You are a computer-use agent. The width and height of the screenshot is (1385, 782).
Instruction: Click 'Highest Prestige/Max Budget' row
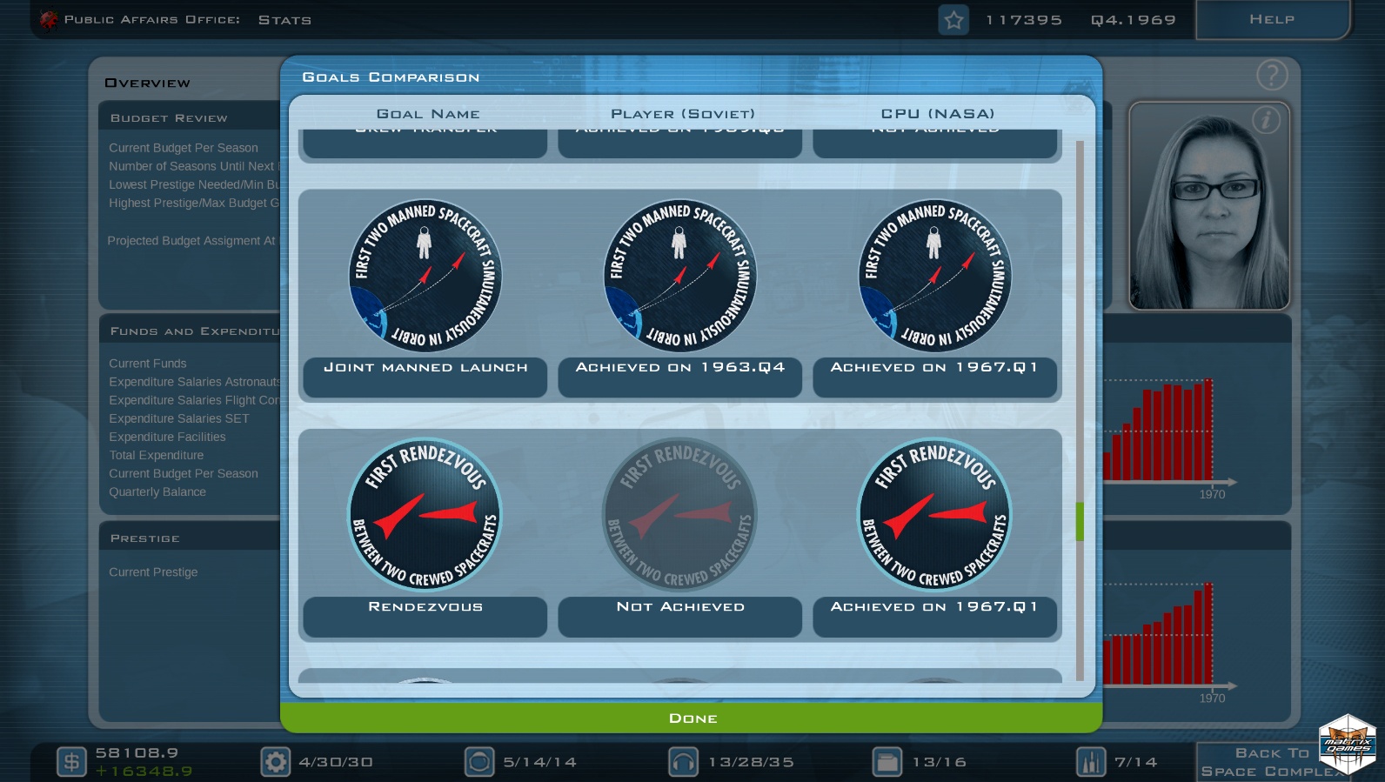pyautogui.click(x=194, y=203)
